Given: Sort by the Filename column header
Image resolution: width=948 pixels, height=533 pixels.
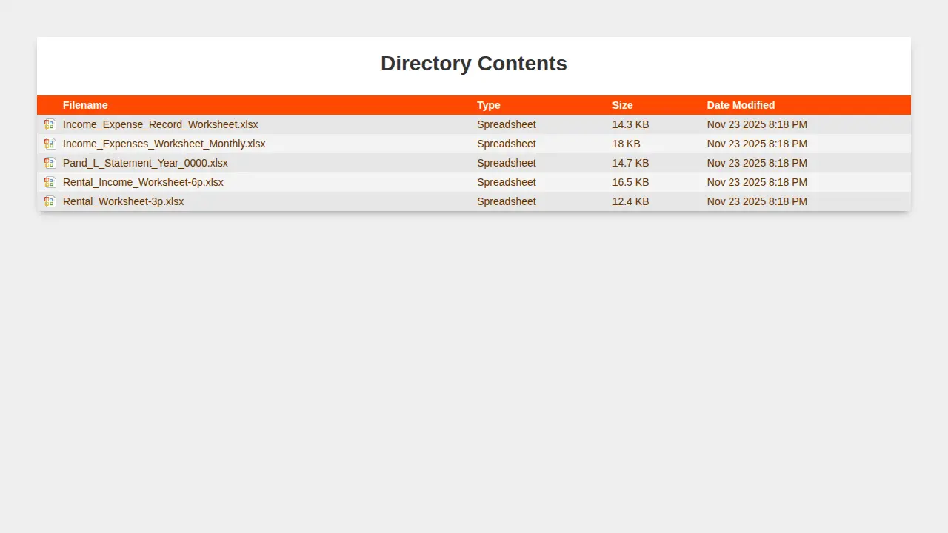Looking at the screenshot, I should point(85,105).
